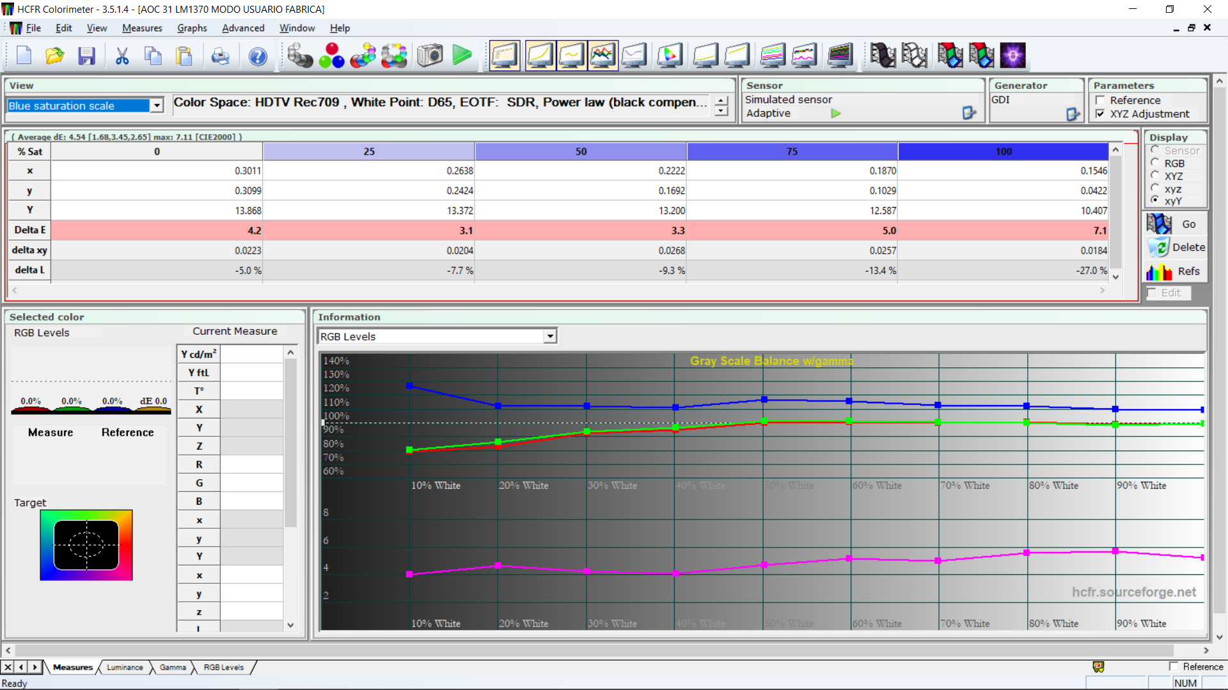Open the Advanced menu

(243, 28)
